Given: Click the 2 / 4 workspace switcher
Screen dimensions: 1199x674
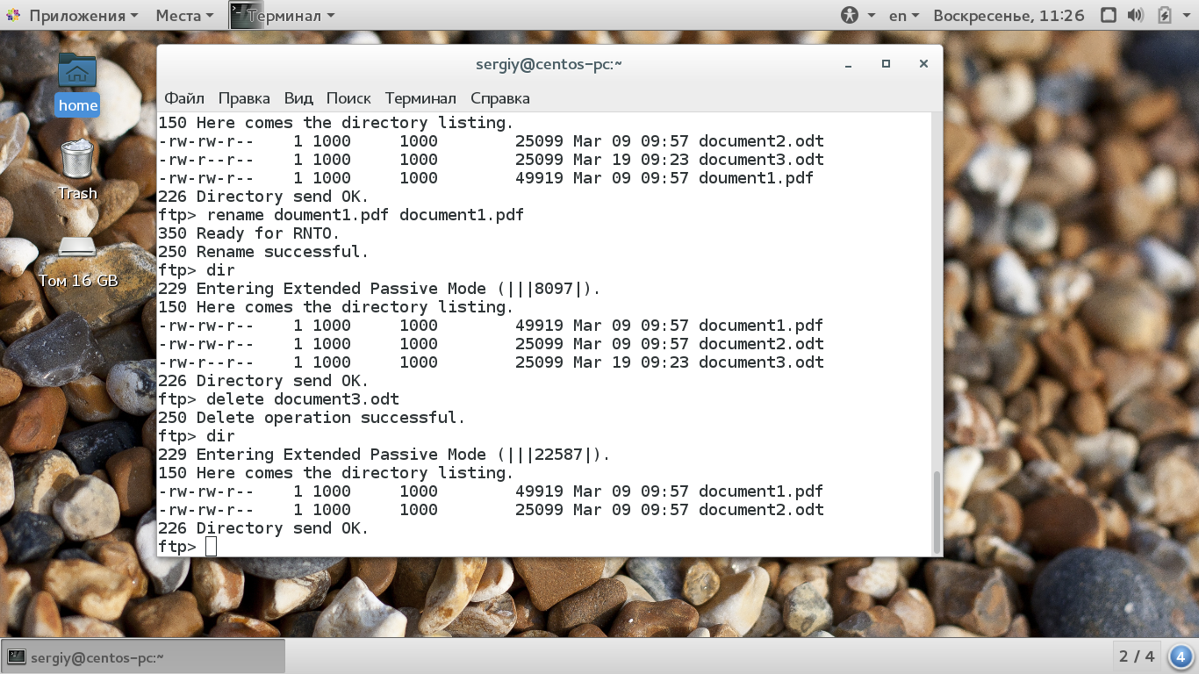Looking at the screenshot, I should [x=1137, y=656].
